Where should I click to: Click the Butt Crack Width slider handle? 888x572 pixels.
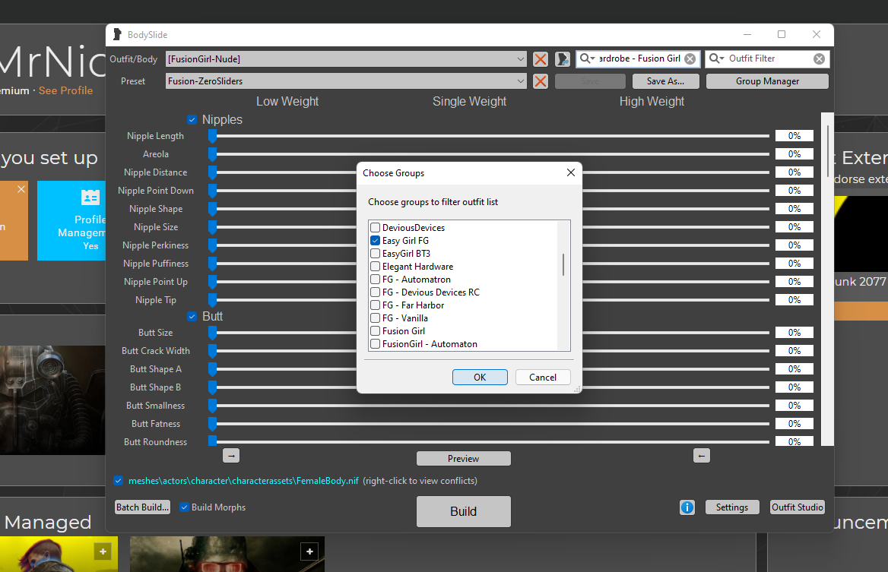pyautogui.click(x=212, y=351)
